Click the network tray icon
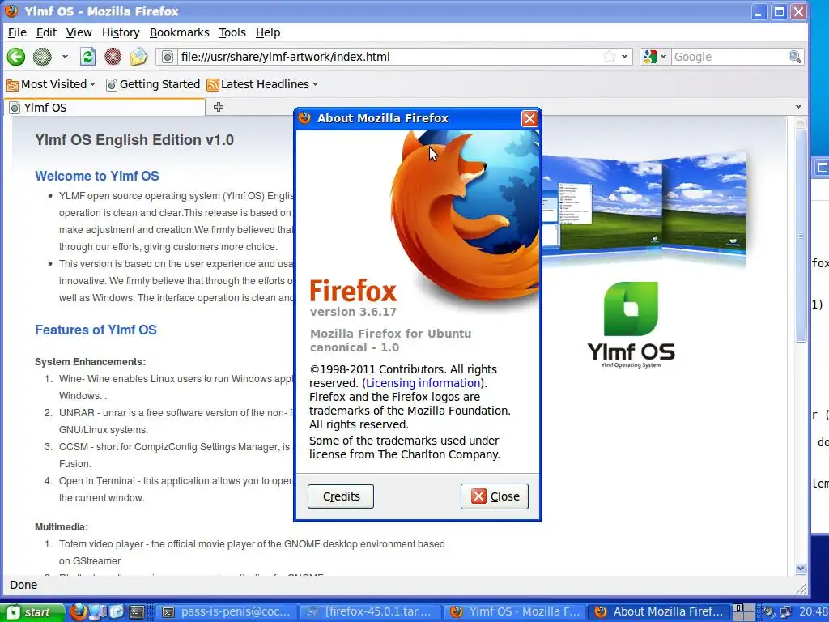This screenshot has width=829, height=622. [785, 612]
